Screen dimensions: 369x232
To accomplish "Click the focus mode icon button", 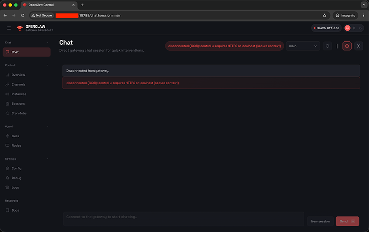I will click(x=359, y=46).
